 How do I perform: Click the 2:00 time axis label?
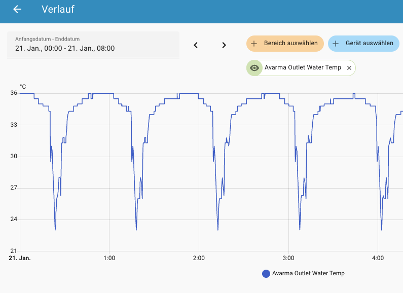(199, 258)
